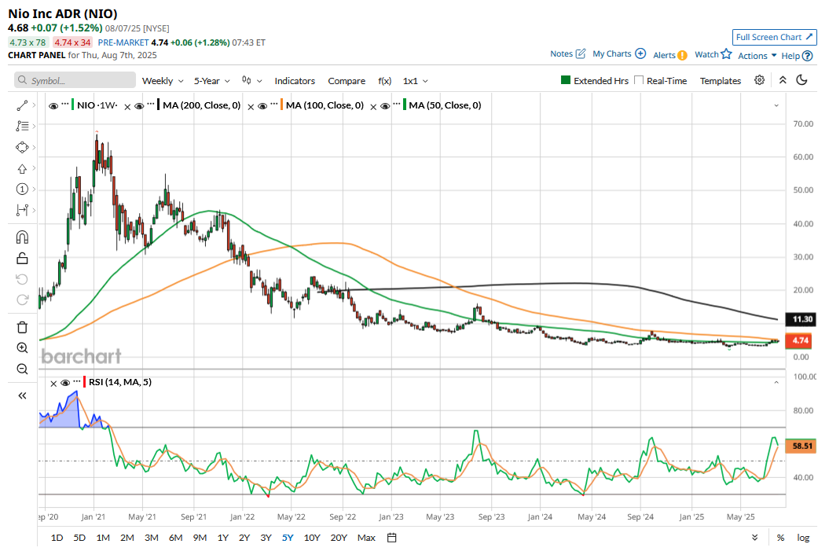The height and width of the screenshot is (555, 825).
Task: Open the numbered annotation tool
Action: 22,189
